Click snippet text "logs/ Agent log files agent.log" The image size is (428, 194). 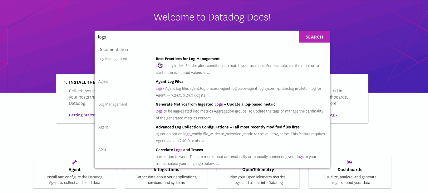pos(239,92)
